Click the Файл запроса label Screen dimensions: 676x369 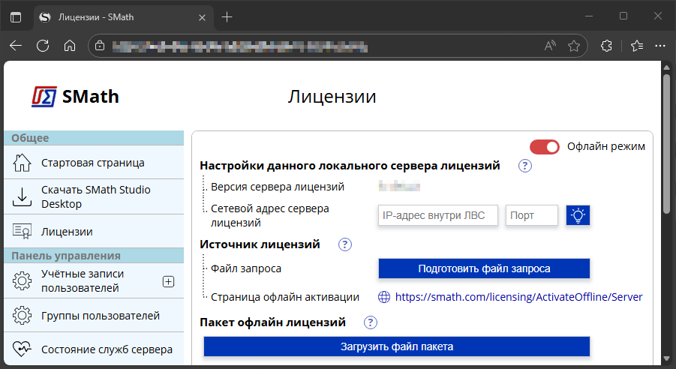[246, 268]
